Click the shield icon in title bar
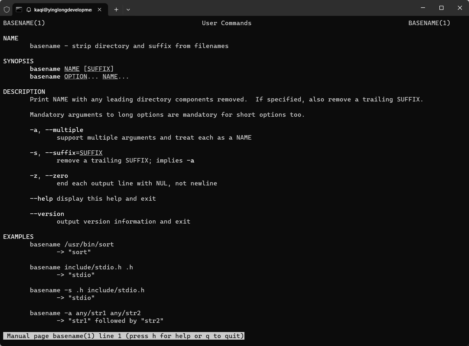 [7, 10]
